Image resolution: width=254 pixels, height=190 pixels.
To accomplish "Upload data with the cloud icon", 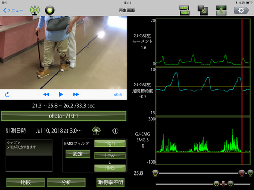I will click(96, 130).
